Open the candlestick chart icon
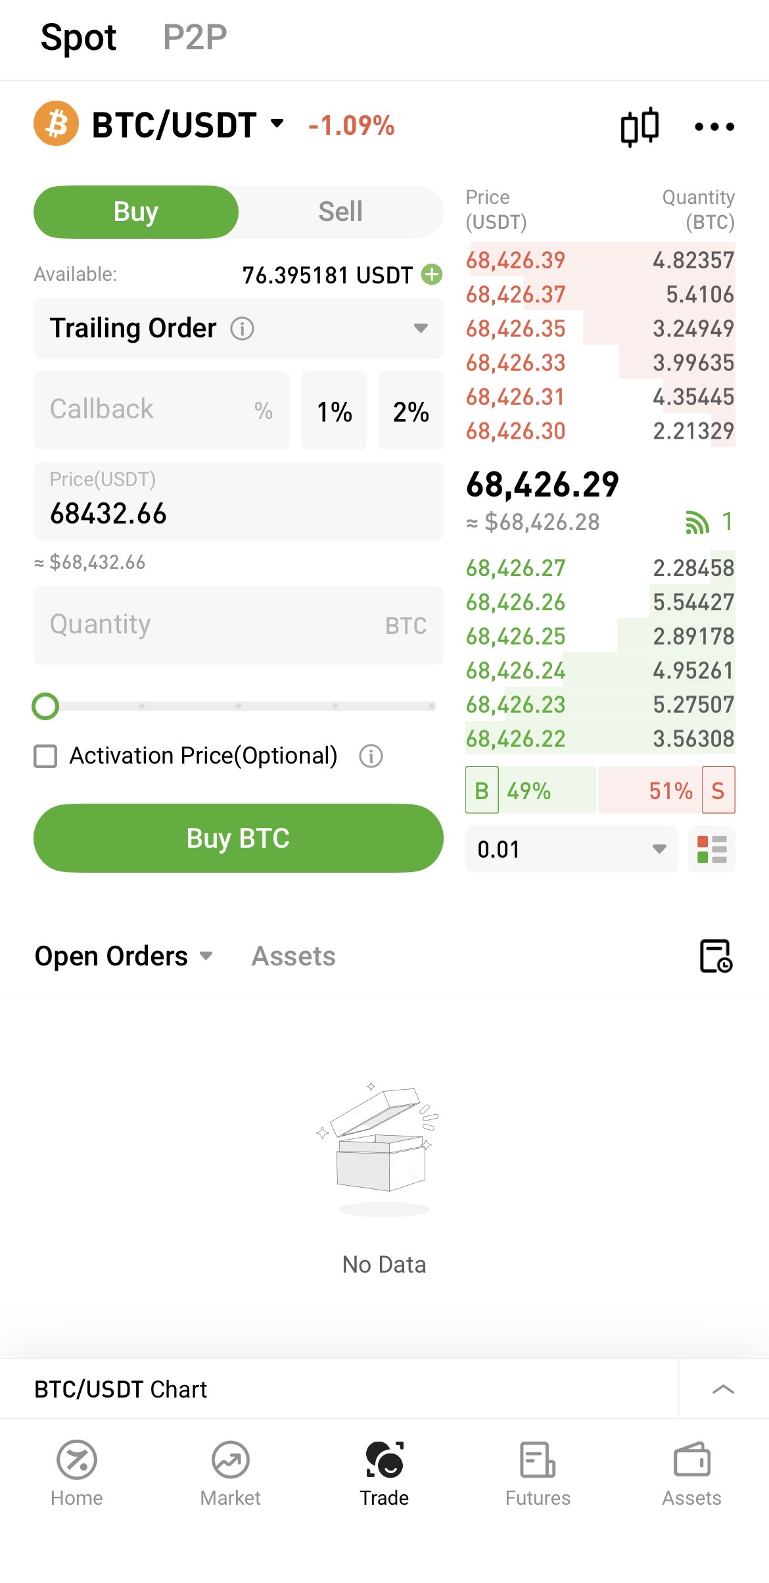The height and width of the screenshot is (1583, 769). coord(640,126)
